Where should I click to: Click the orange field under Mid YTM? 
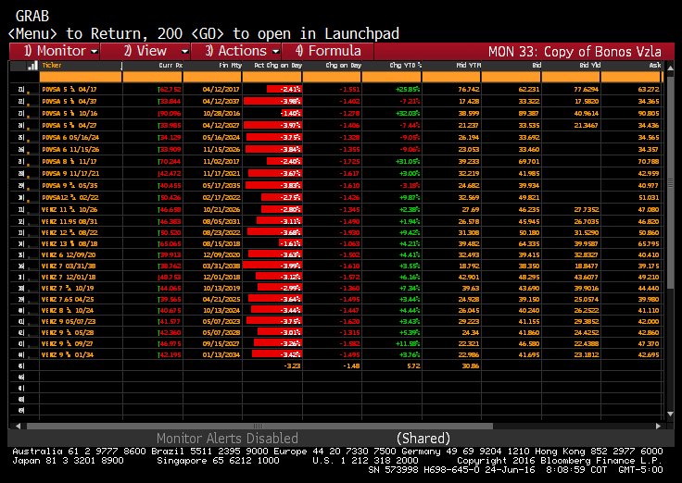pos(451,78)
